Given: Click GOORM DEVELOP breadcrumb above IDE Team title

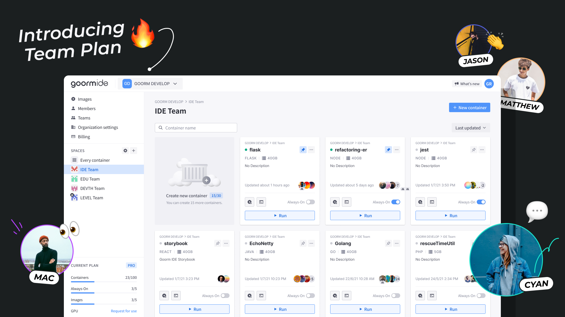Looking at the screenshot, I should click(x=169, y=102).
